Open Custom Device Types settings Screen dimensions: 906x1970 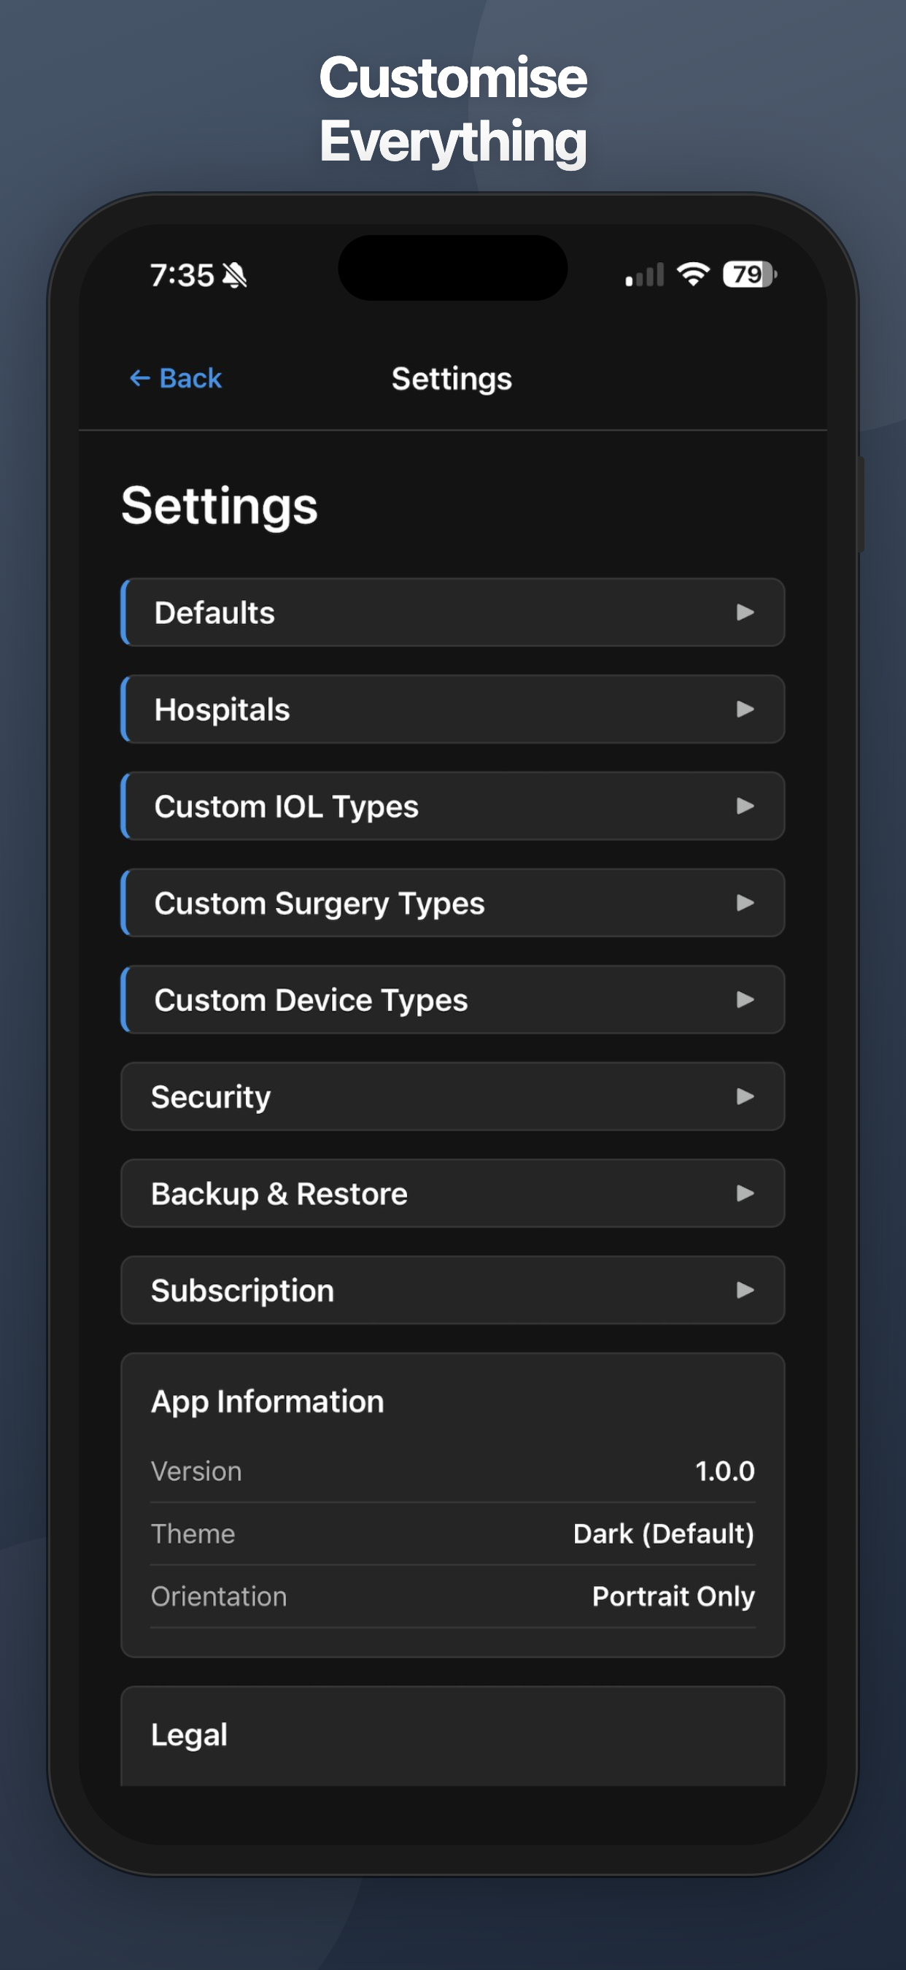pyautogui.click(x=452, y=999)
